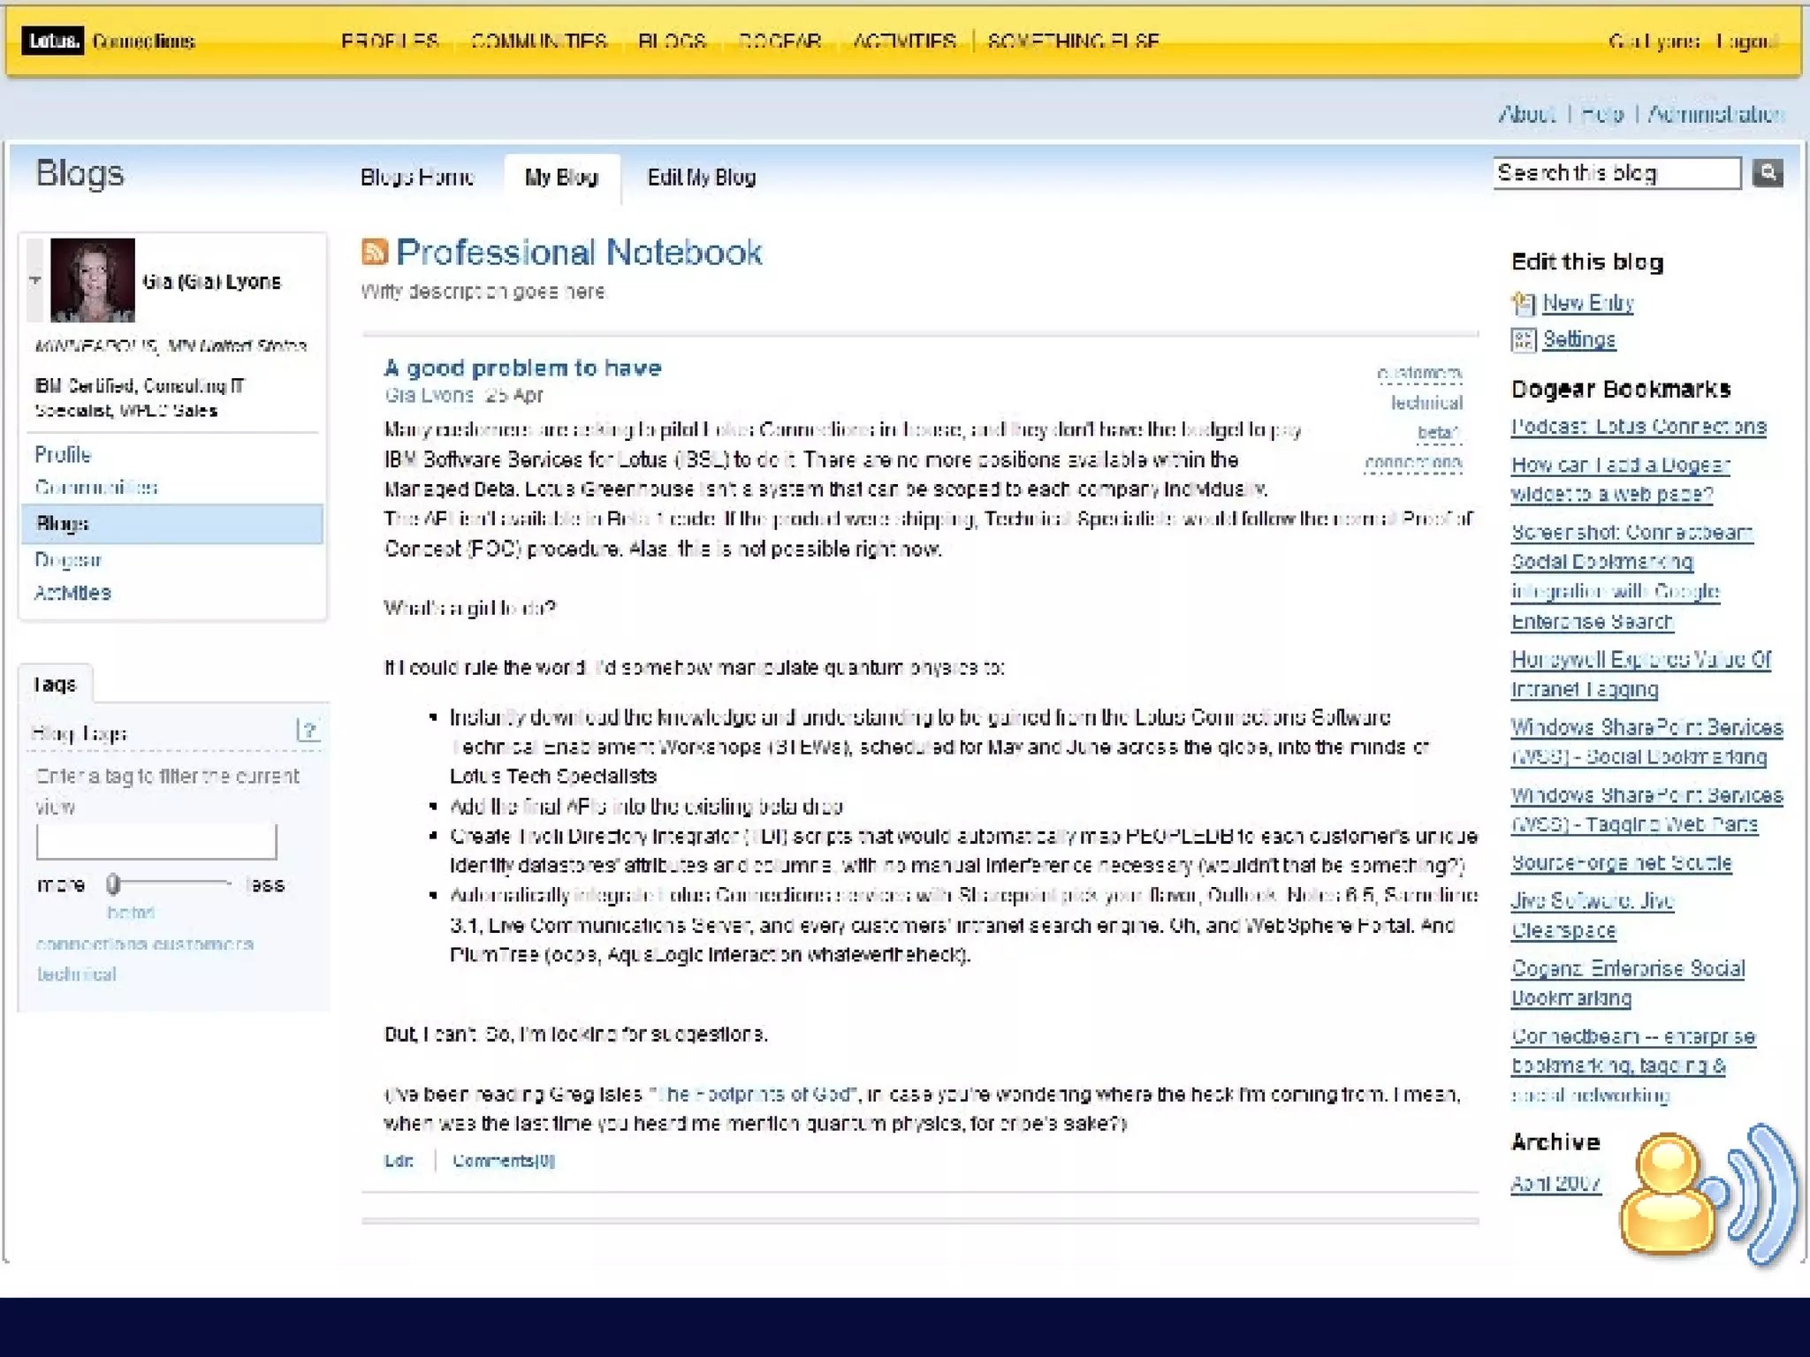This screenshot has height=1357, width=1810.
Task: Click Gia Lyons profile photo
Action: point(93,280)
